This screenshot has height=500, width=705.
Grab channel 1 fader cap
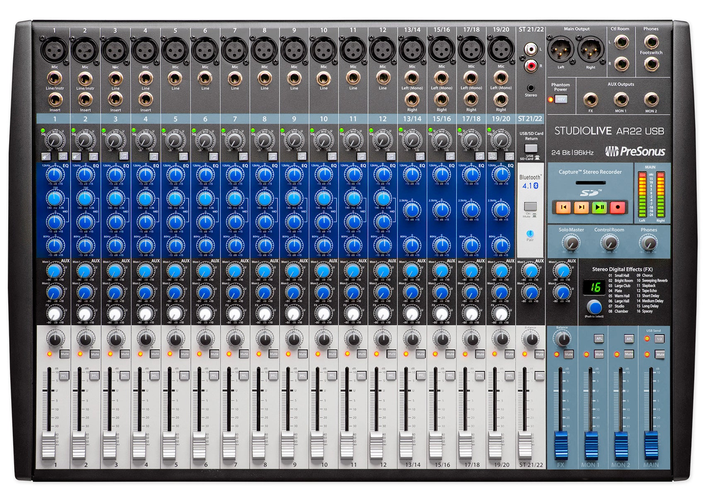[49, 445]
